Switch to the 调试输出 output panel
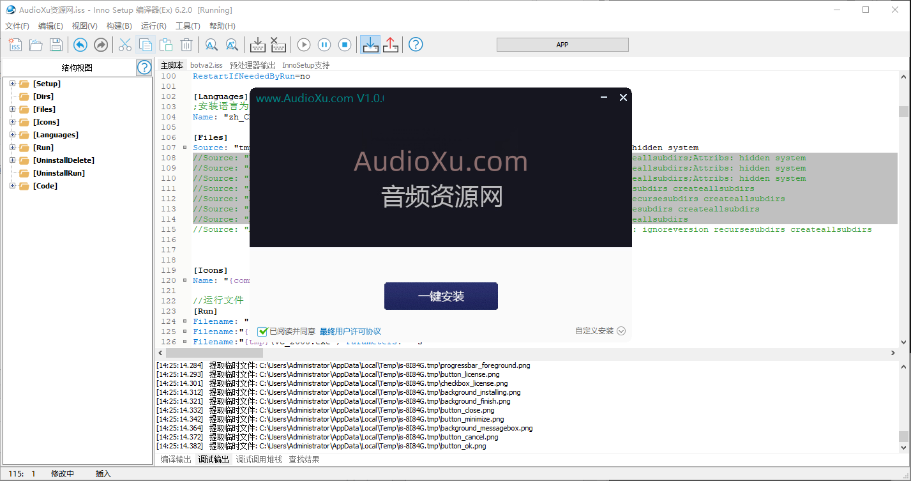The height and width of the screenshot is (481, 911). point(213,459)
